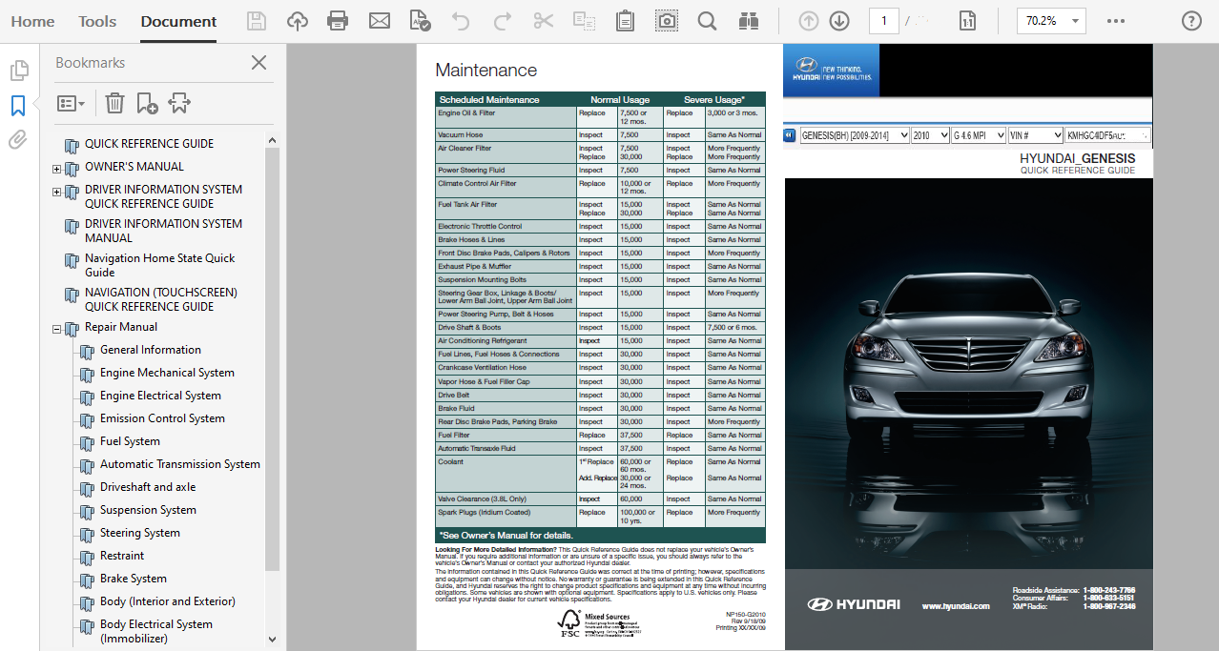Open advanced search with the binoculars icon
The height and width of the screenshot is (651, 1219).
[748, 19]
